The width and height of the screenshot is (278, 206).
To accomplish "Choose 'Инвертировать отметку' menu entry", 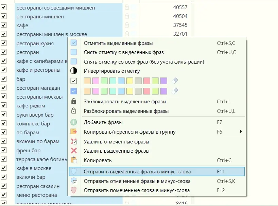I will (157, 71).
